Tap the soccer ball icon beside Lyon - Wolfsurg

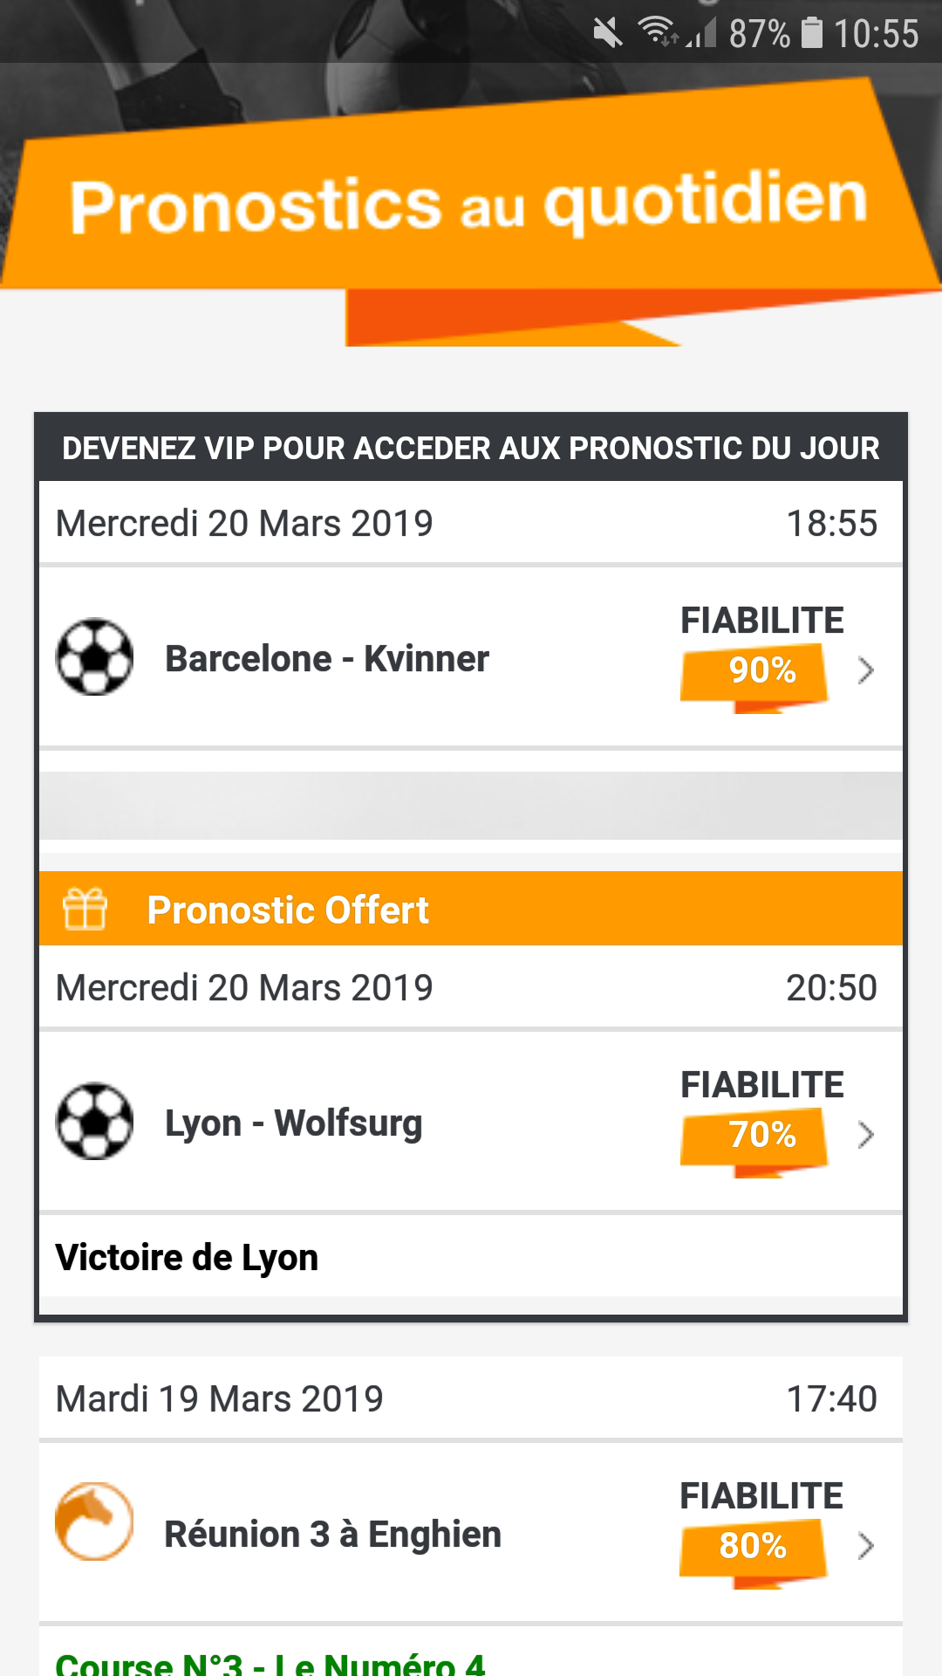(94, 1122)
